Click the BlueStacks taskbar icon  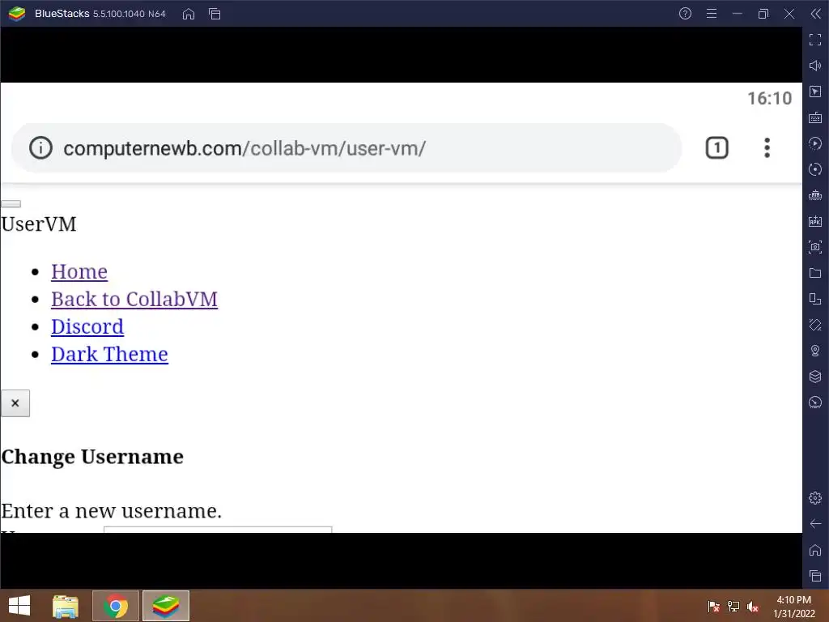click(165, 606)
